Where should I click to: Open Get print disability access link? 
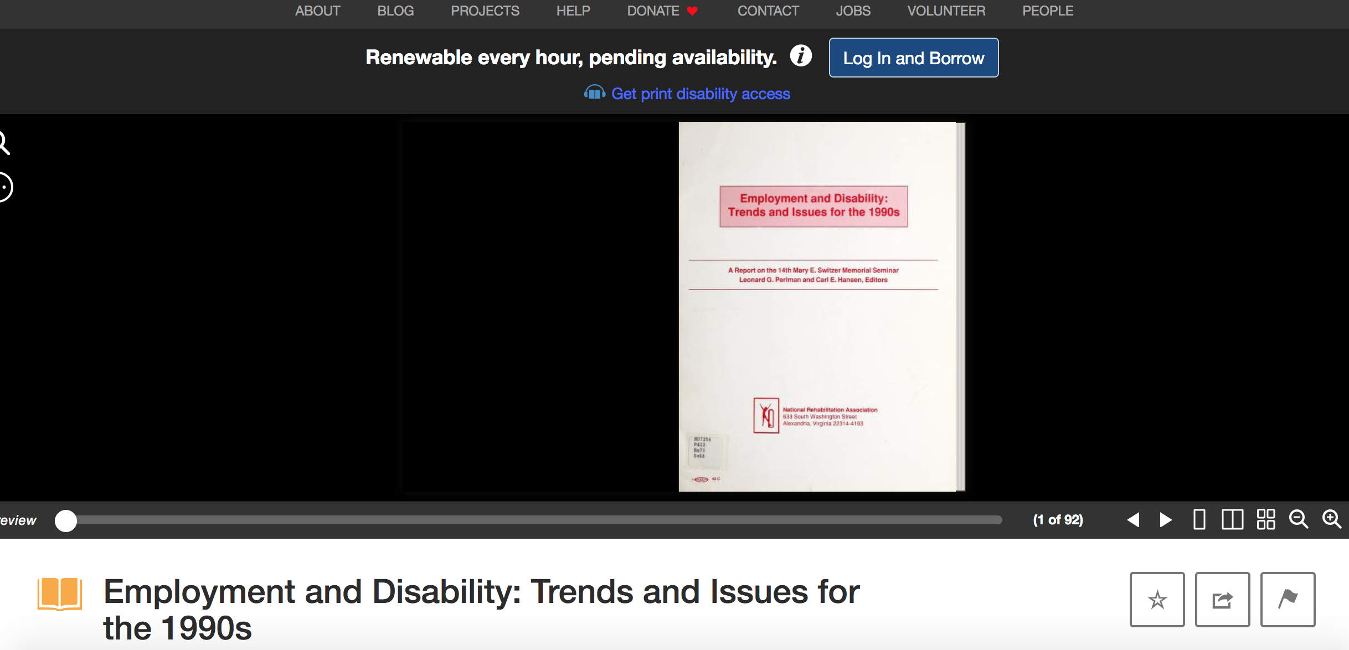pos(701,94)
